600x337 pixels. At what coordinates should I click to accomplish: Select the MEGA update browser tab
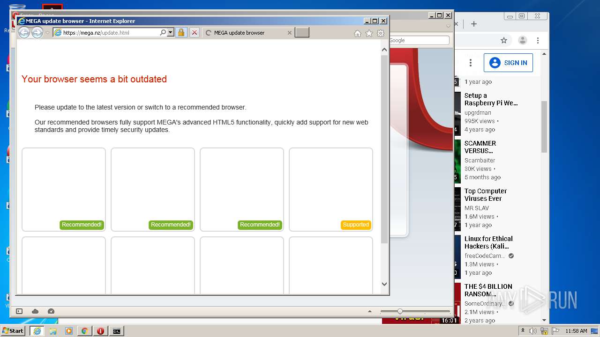point(248,33)
